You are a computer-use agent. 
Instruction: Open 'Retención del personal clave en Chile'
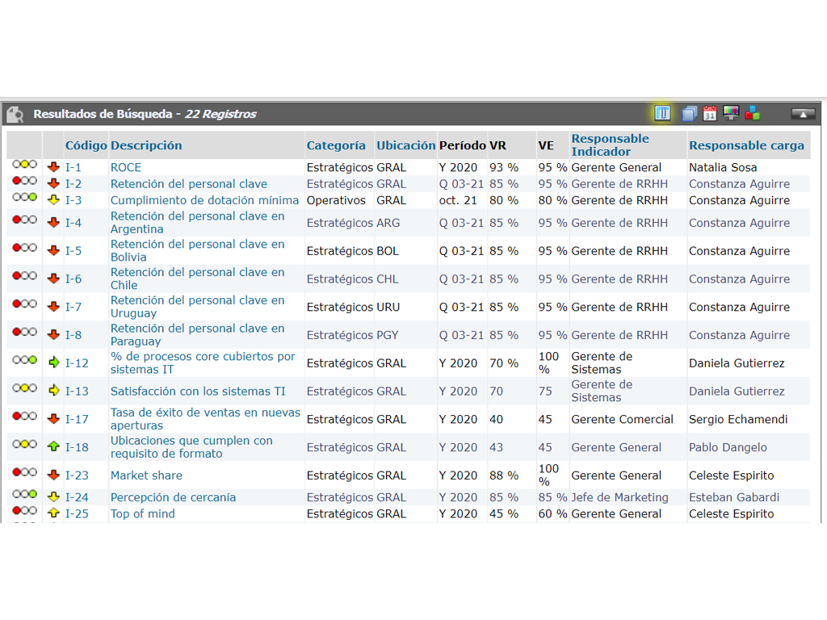(197, 279)
